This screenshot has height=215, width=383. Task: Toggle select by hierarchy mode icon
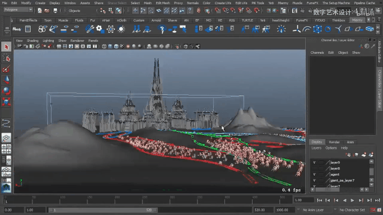click(103, 11)
